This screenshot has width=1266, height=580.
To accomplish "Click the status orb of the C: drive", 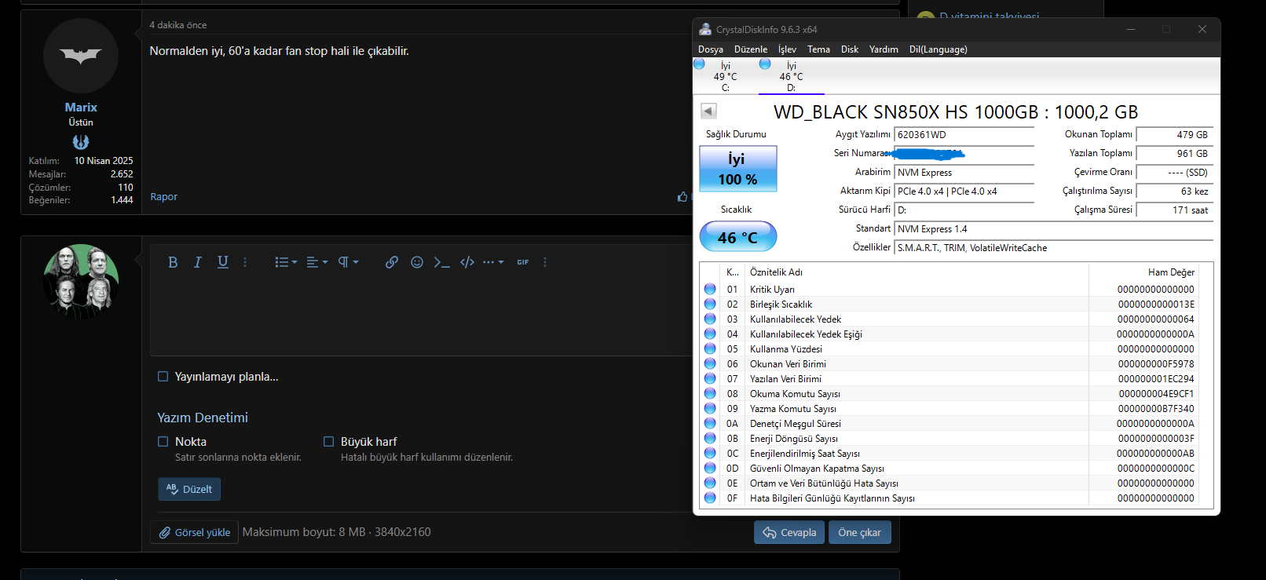I will coord(699,64).
